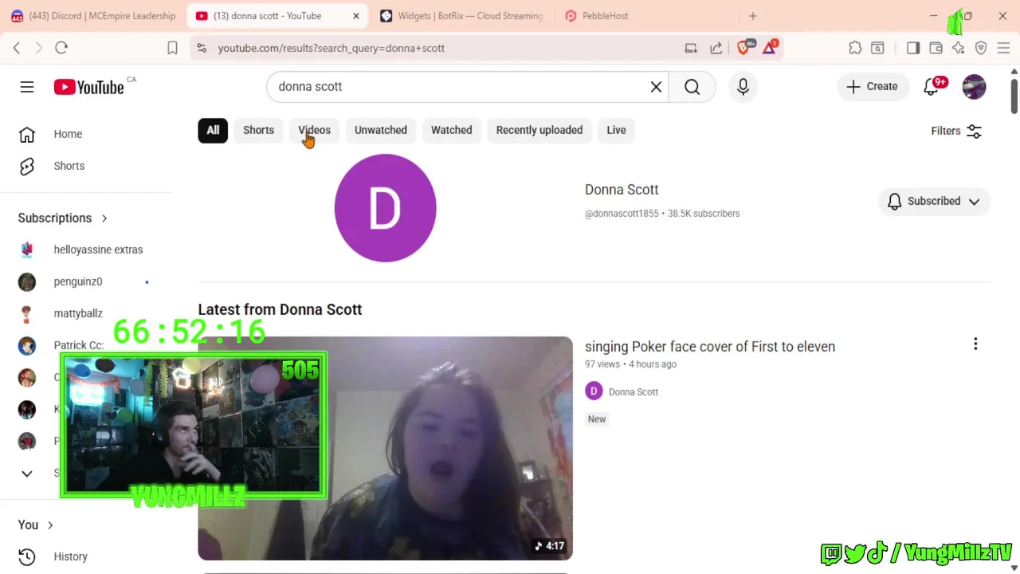Close the donna scott YouTube tab
Viewport: 1020px width, 574px height.
pos(356,16)
